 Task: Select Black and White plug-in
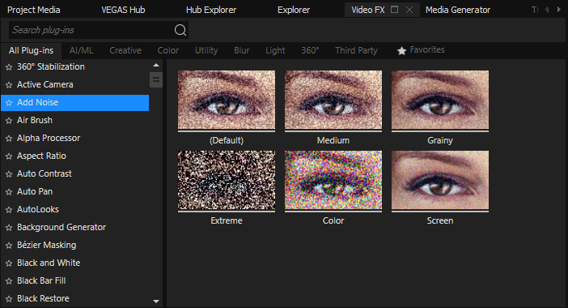(49, 263)
